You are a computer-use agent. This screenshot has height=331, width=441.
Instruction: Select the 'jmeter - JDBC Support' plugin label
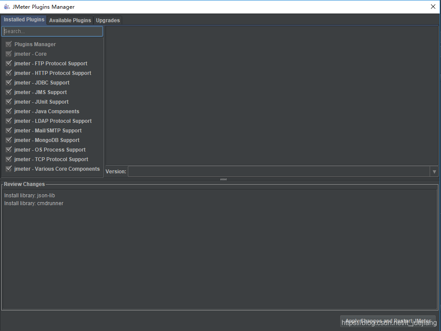[x=41, y=83]
